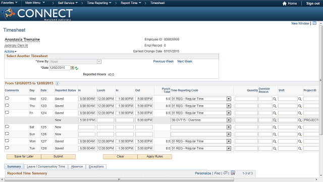
Task: Open comments bubble for Mon 12/7
Action: point(7,141)
